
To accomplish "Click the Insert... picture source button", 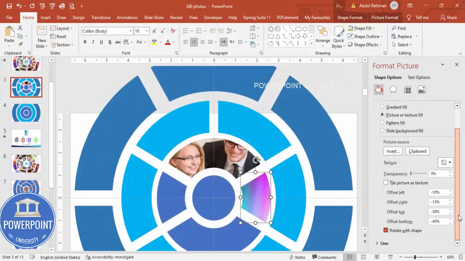I will point(393,151).
